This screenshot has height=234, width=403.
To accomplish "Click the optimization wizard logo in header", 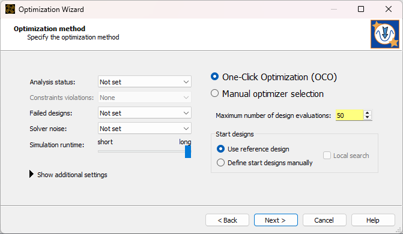I will [x=385, y=34].
